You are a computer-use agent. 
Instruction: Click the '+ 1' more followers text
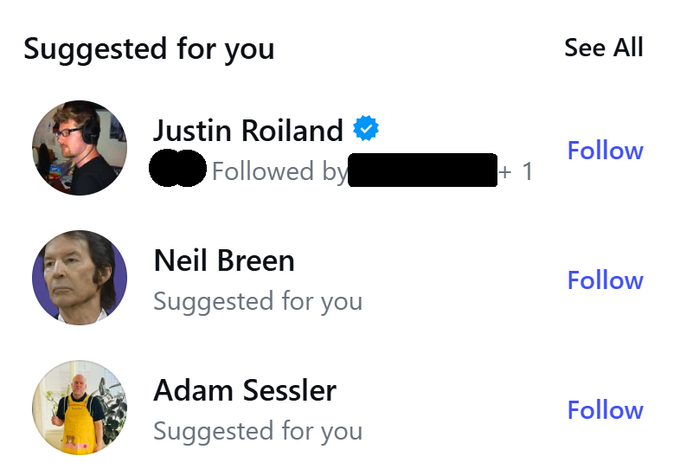pyautogui.click(x=516, y=171)
